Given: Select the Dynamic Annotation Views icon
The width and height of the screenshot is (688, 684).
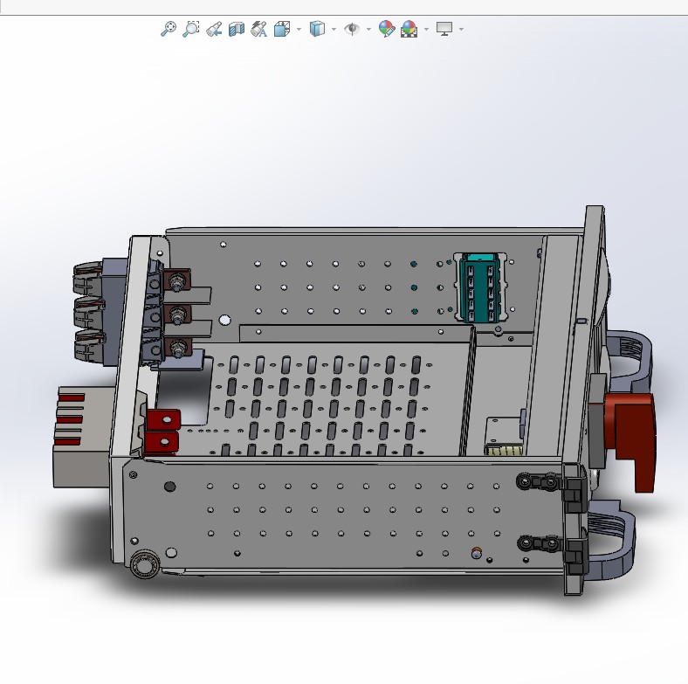Looking at the screenshot, I should coord(259,29).
